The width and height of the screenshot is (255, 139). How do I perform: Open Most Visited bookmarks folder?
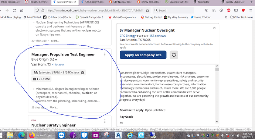[x=32, y=17]
